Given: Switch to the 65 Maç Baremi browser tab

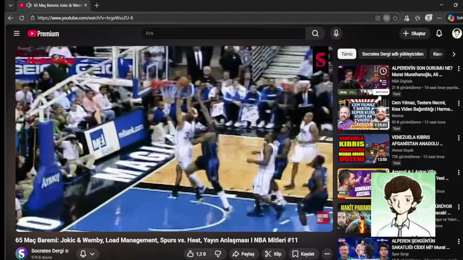Looking at the screenshot, I should 53,5.
